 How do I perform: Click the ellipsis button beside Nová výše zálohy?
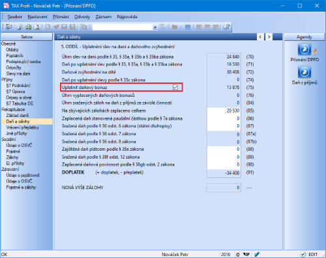pos(249,188)
